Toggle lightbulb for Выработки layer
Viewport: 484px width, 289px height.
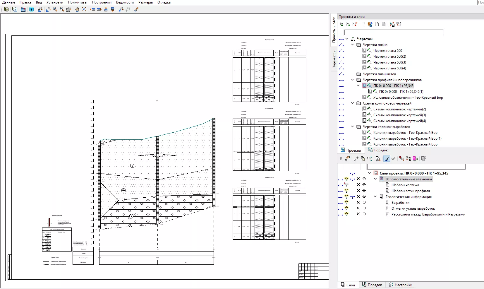pos(346,202)
